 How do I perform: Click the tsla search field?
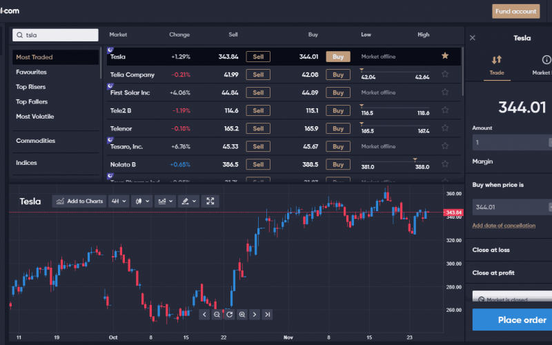(55, 35)
